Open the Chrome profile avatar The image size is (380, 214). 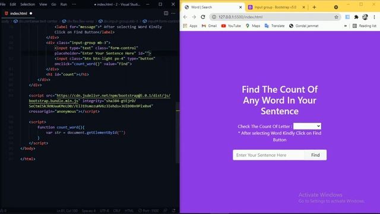pyautogui.click(x=365, y=17)
